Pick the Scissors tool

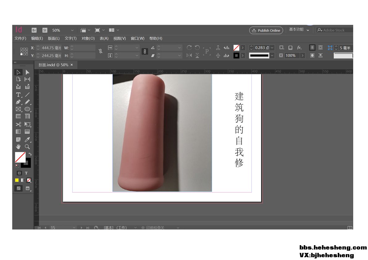point(18,124)
